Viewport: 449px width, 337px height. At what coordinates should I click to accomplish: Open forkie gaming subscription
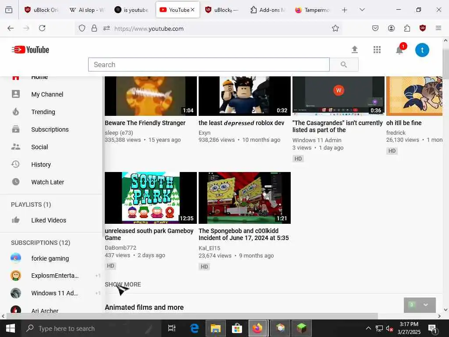(x=50, y=258)
